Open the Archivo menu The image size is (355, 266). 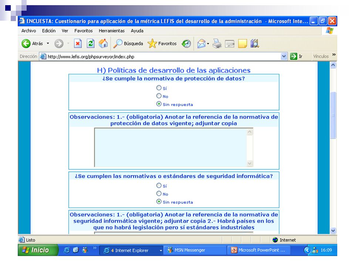28,31
